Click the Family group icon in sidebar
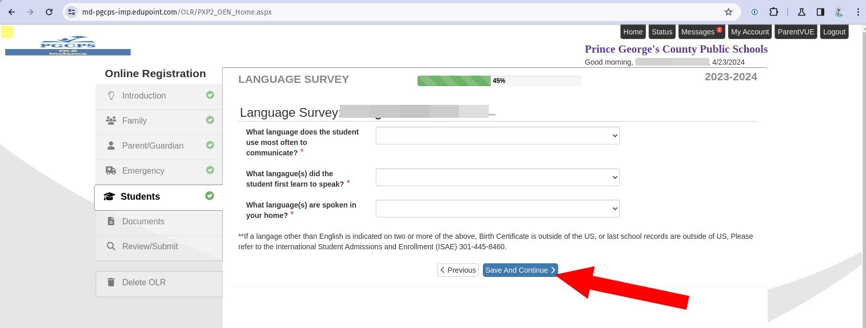The height and width of the screenshot is (328, 866). pyautogui.click(x=111, y=120)
